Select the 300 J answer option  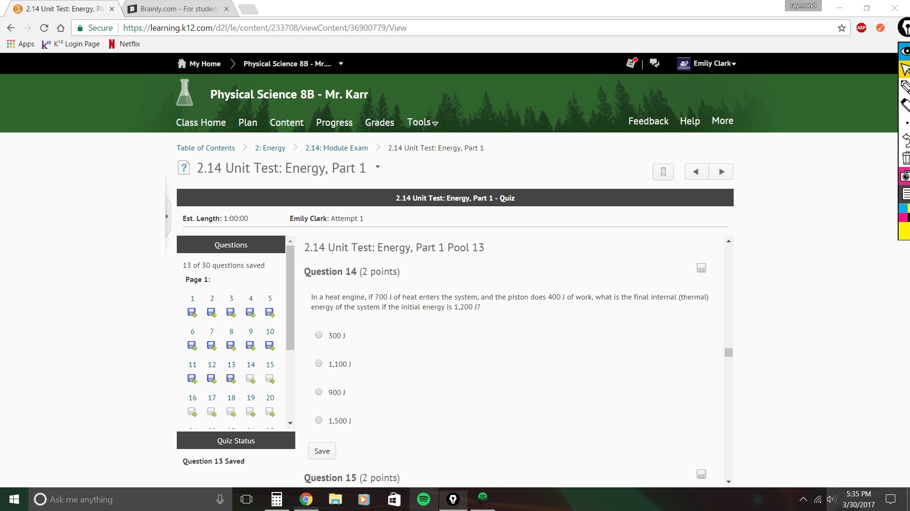(319, 335)
